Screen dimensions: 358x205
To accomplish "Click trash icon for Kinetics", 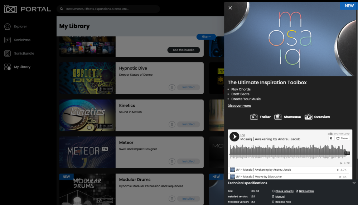I will coord(172,124).
